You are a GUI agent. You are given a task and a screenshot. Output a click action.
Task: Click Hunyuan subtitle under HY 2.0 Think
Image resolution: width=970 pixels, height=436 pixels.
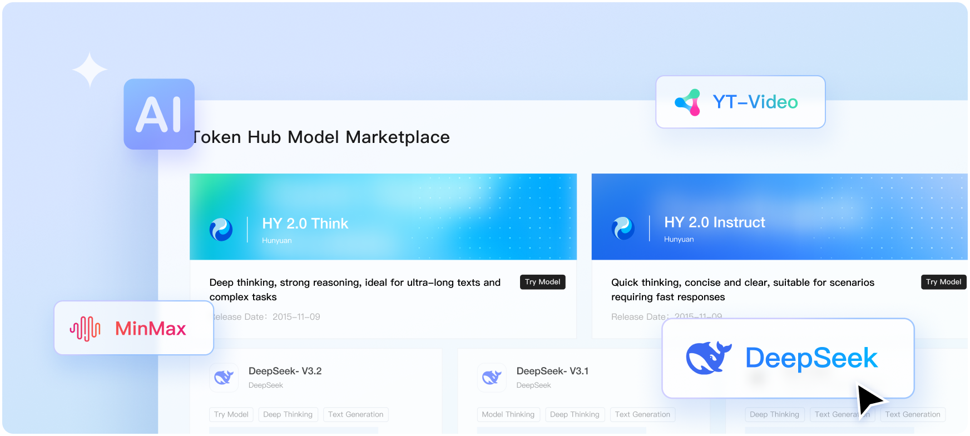click(277, 241)
